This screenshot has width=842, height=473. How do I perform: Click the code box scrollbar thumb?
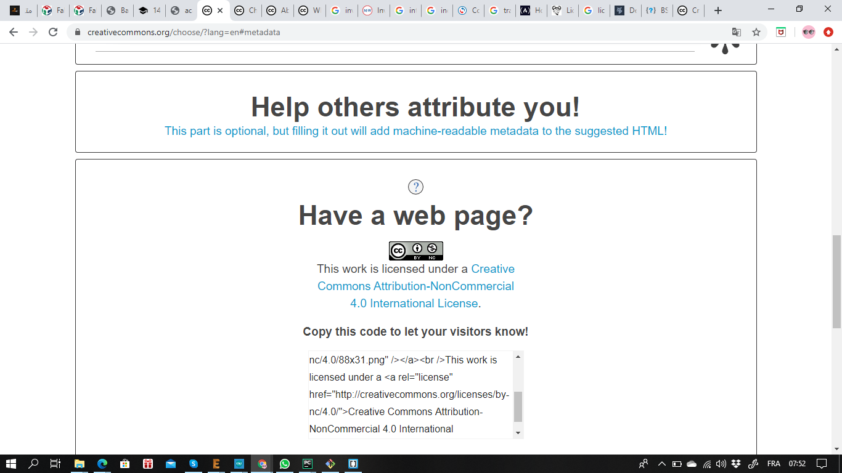point(518,406)
